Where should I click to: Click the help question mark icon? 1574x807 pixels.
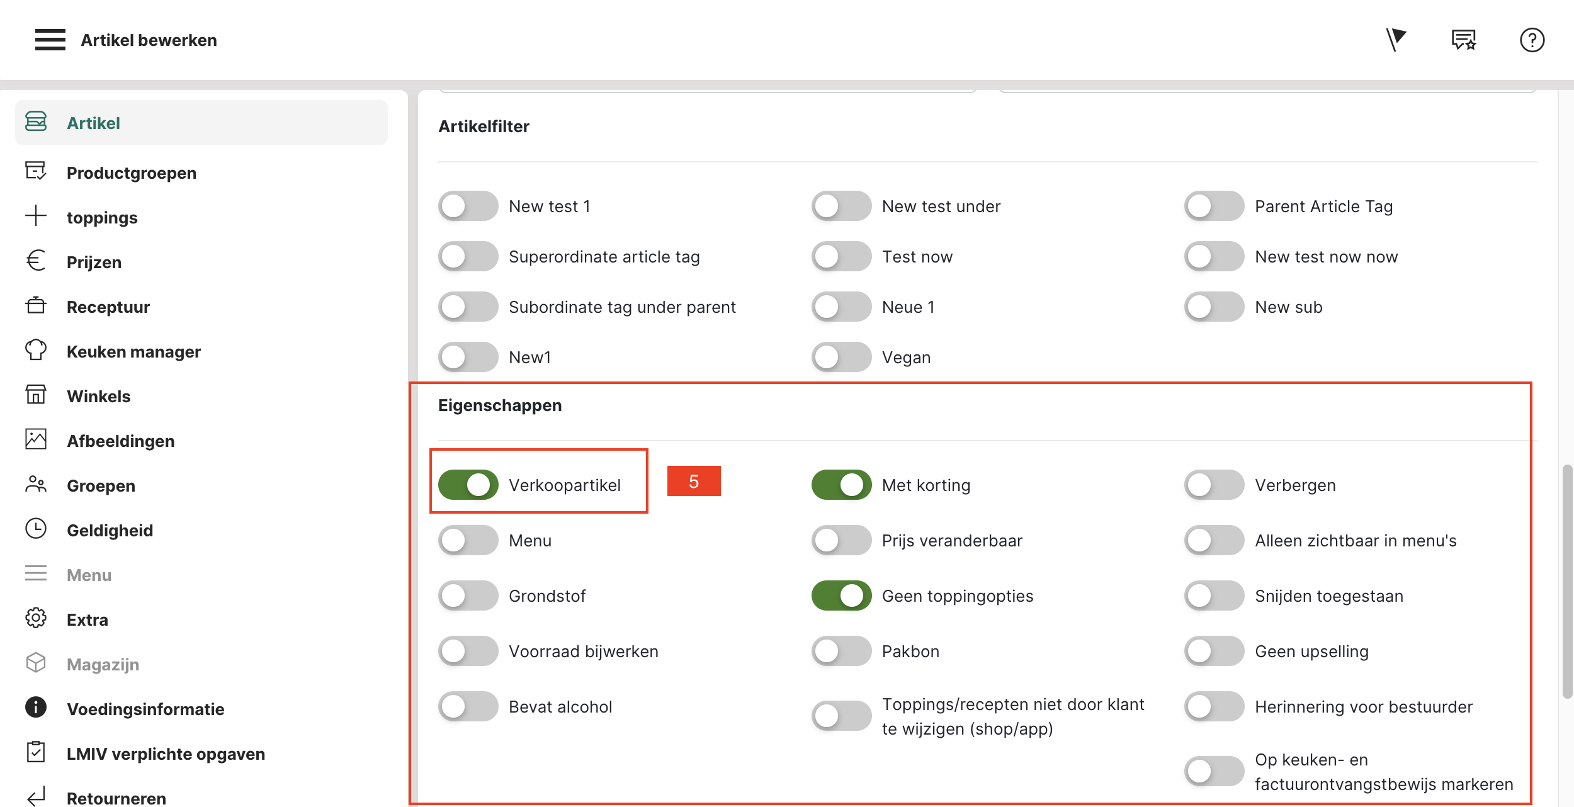[1532, 40]
